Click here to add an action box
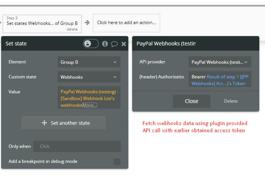The height and width of the screenshot is (180, 265). [126, 23]
